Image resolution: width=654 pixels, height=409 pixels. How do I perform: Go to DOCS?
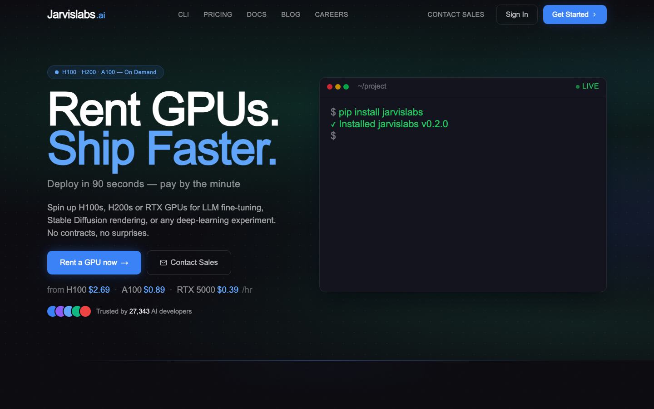tap(257, 15)
